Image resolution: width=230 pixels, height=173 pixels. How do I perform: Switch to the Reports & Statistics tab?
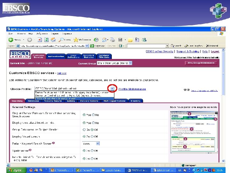89,56
